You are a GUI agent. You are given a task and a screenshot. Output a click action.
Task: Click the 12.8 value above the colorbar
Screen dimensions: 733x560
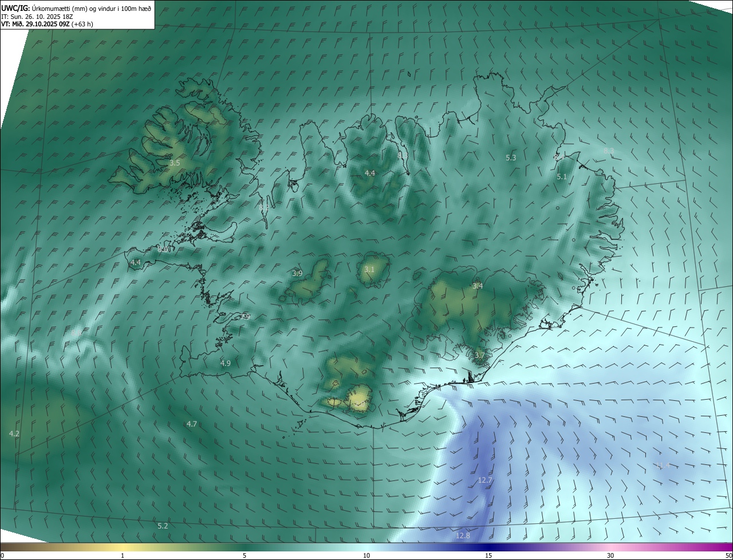463,536
